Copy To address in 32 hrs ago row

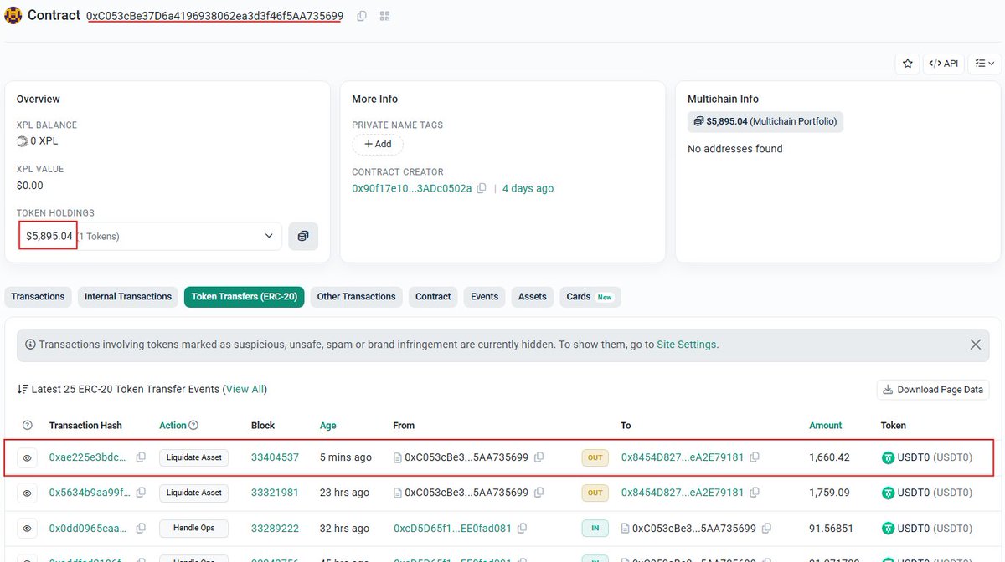click(x=768, y=529)
